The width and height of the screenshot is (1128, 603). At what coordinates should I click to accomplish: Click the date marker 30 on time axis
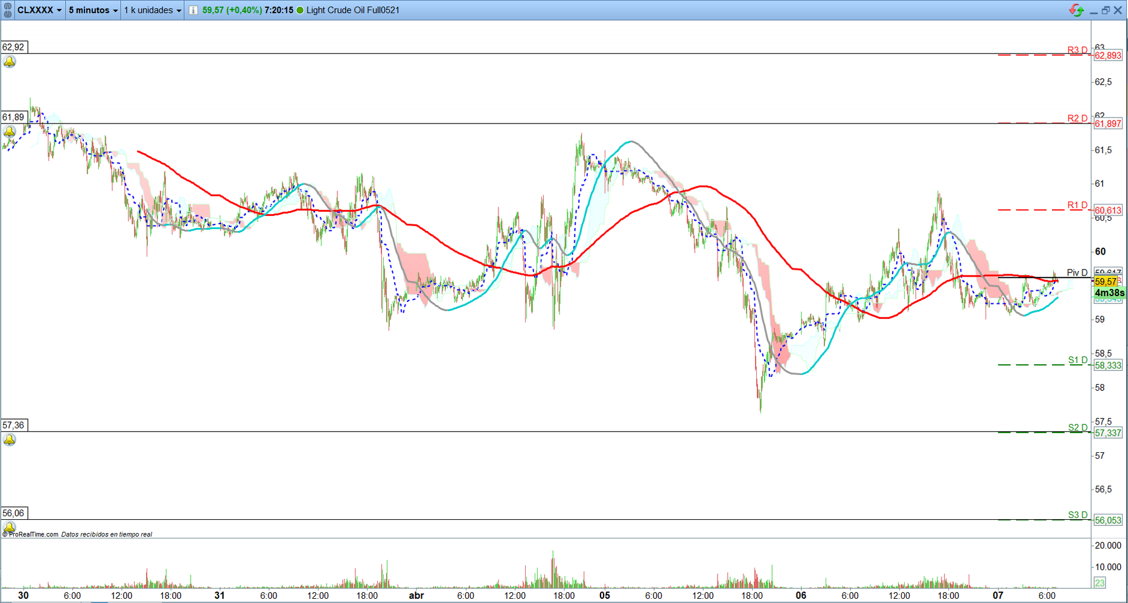tap(23, 596)
